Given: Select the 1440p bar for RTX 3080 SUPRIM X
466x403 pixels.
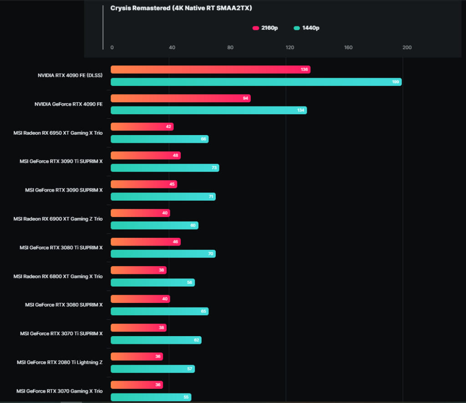Looking at the screenshot, I should point(160,311).
